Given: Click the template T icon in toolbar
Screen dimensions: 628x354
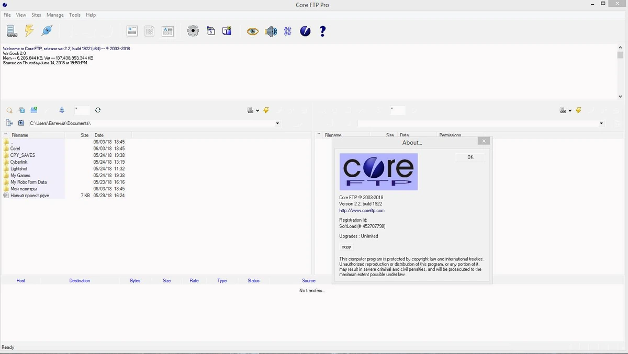Looking at the screenshot, I should [x=227, y=31].
